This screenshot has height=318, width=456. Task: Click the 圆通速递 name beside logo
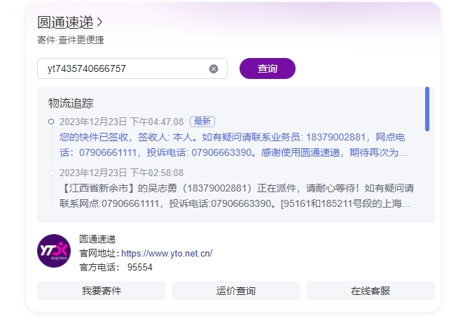tap(97, 239)
